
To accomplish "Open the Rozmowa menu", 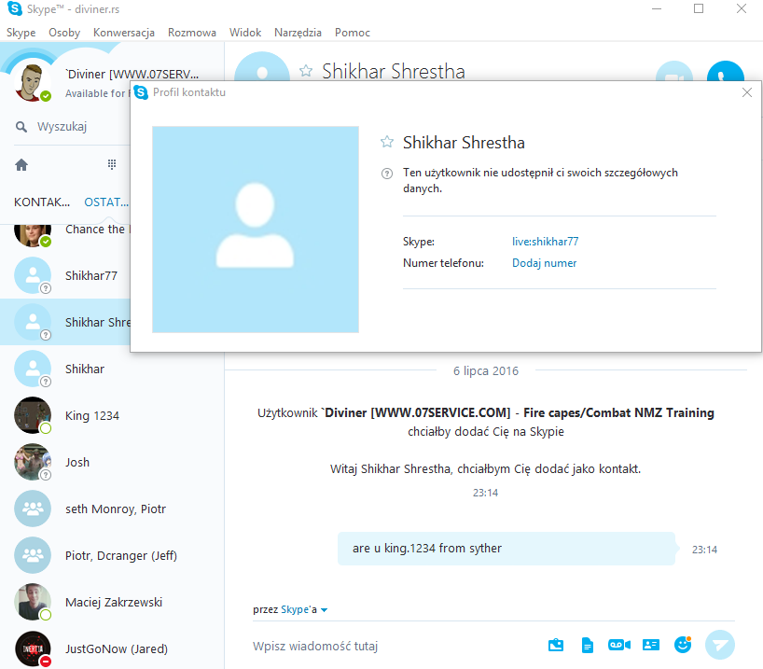I will pos(192,33).
